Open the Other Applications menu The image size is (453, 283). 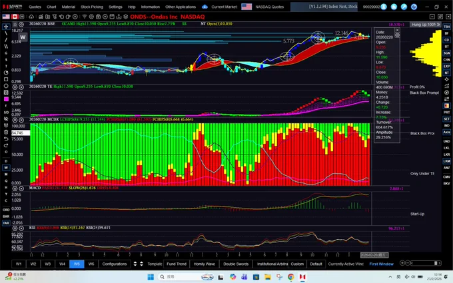[x=181, y=7]
